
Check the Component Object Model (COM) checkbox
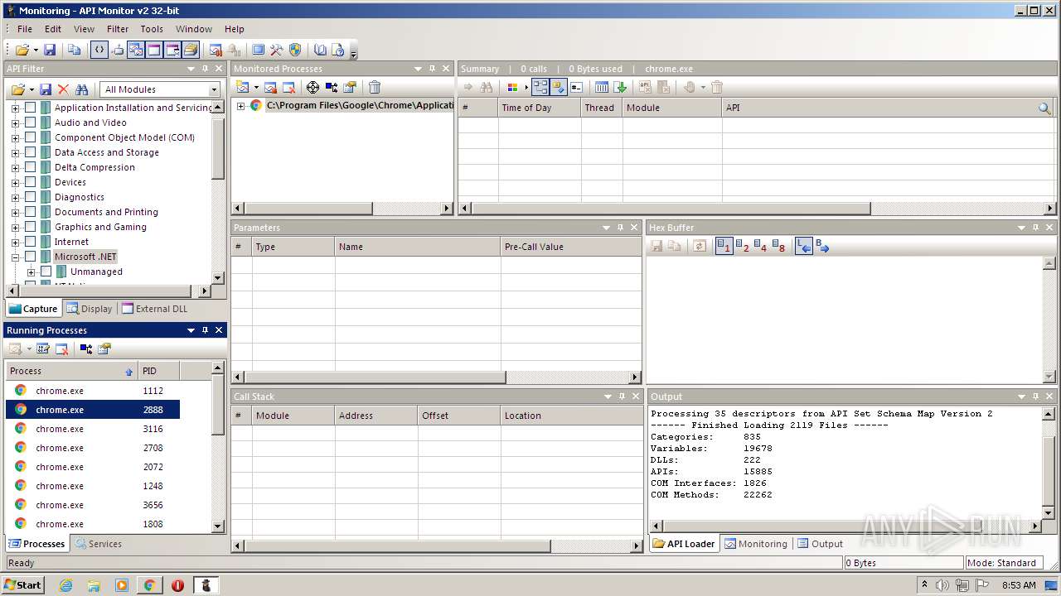pyautogui.click(x=30, y=137)
